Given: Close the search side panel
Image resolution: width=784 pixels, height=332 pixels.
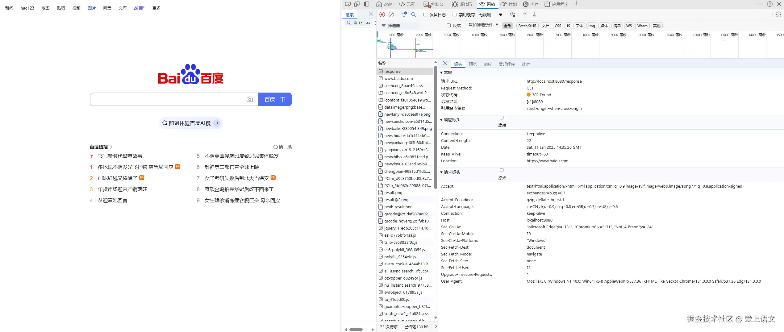Looking at the screenshot, I should coord(371,14).
